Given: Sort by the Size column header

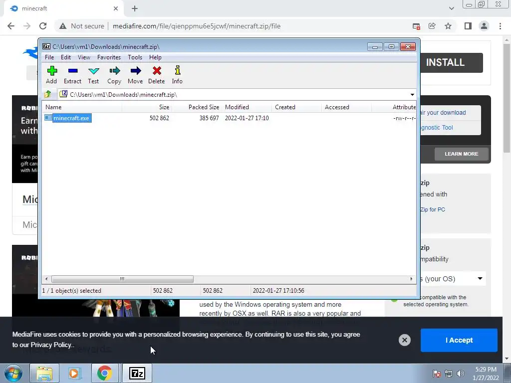Looking at the screenshot, I should 147,107.
